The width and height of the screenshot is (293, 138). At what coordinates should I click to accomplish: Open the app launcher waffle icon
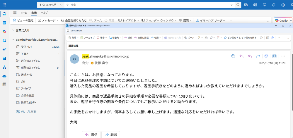(x=4, y=5)
